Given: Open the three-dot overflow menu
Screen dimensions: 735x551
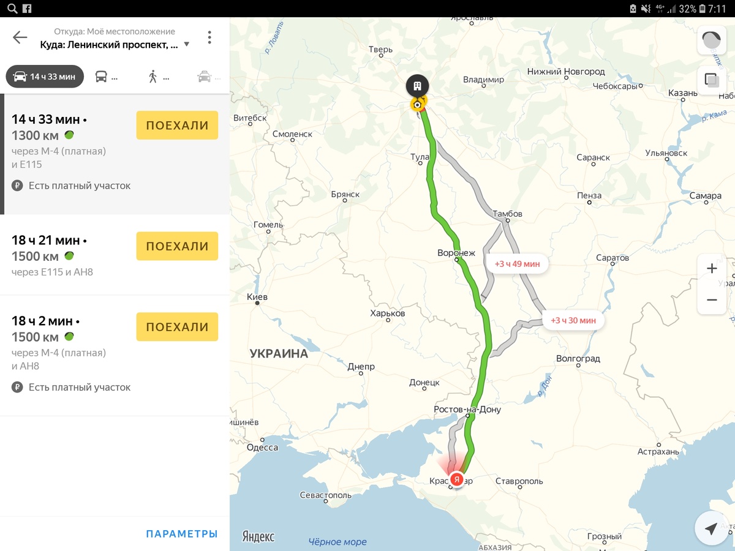Looking at the screenshot, I should (209, 37).
